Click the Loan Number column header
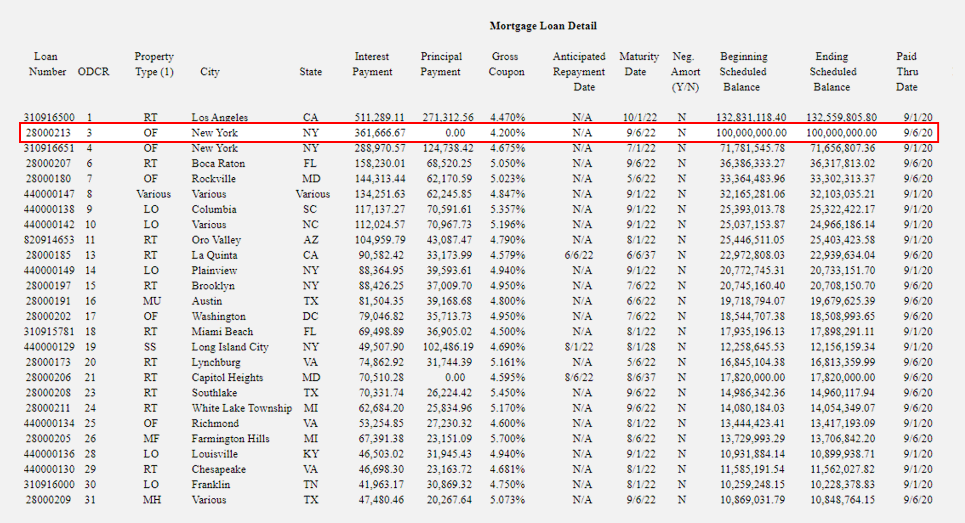 (47, 64)
